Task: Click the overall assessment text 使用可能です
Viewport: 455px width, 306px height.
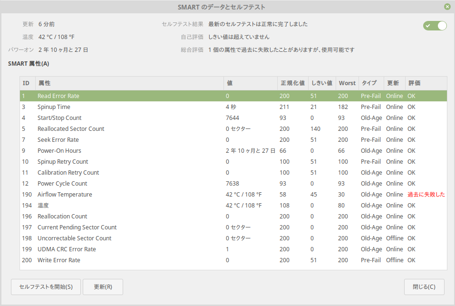Action: point(338,50)
